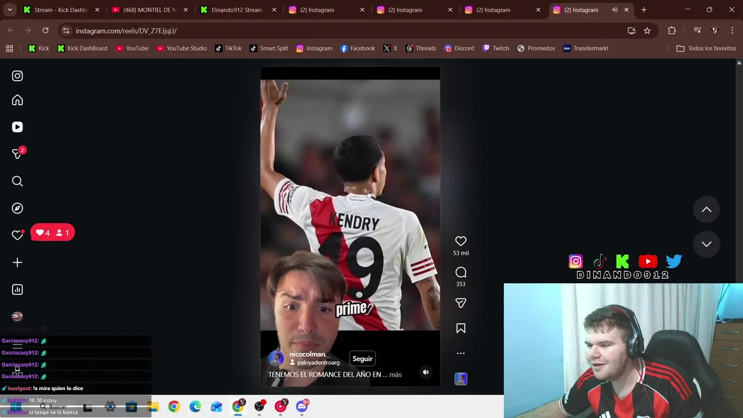Open apps grid in bookmarks bar
Image resolution: width=743 pixels, height=418 pixels.
tap(9, 48)
